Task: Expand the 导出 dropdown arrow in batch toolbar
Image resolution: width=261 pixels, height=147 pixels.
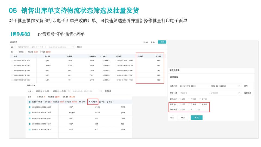Action: tap(113, 102)
